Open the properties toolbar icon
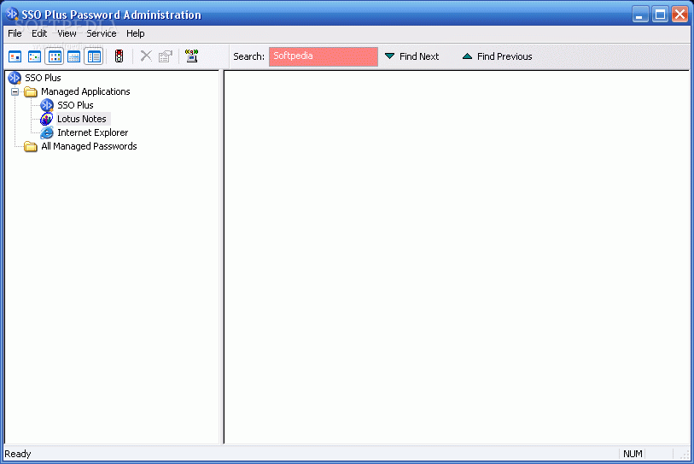The image size is (694, 464). pyautogui.click(x=166, y=56)
